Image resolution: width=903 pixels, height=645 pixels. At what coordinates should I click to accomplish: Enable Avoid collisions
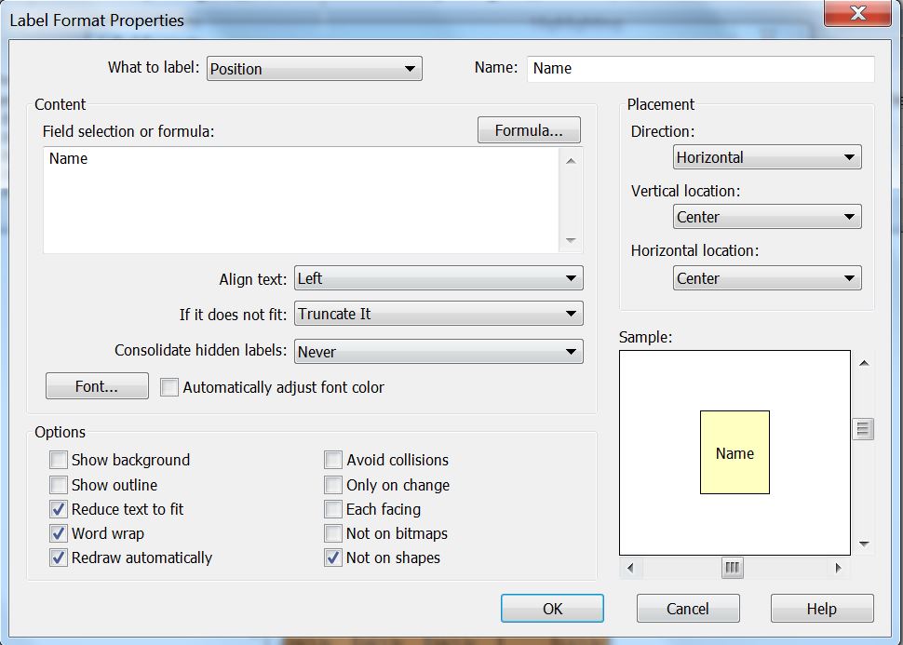(332, 460)
